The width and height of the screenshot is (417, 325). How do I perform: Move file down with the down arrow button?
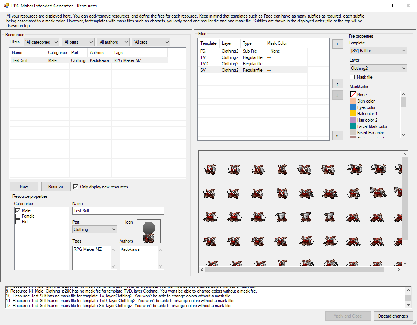(337, 95)
